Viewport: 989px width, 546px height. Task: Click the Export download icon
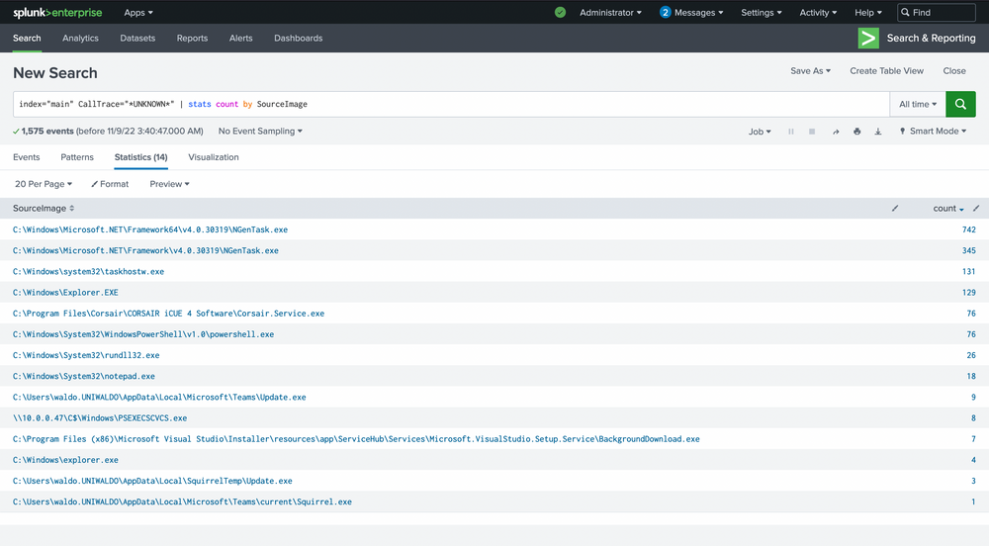click(877, 132)
